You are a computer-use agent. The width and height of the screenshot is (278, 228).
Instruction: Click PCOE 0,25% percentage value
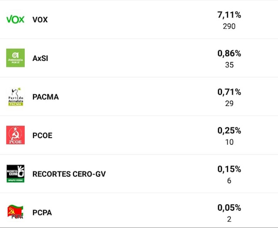point(229,131)
